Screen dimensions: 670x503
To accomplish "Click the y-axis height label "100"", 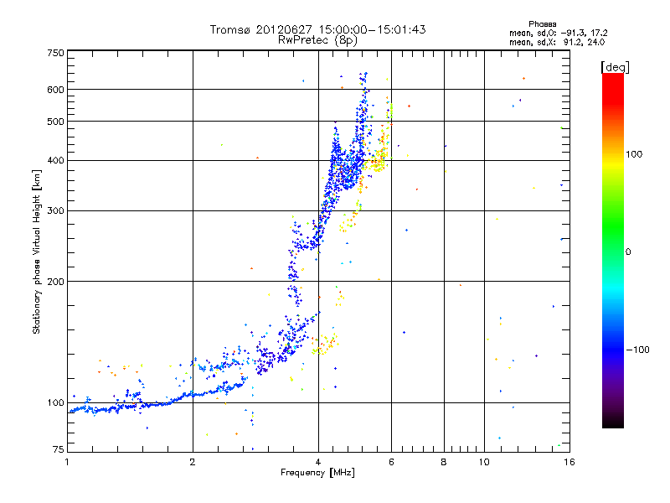I will click(x=55, y=403).
